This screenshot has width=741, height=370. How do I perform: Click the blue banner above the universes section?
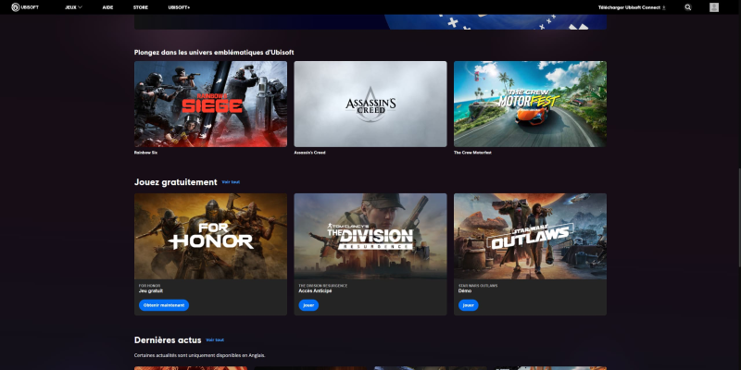pyautogui.click(x=370, y=21)
